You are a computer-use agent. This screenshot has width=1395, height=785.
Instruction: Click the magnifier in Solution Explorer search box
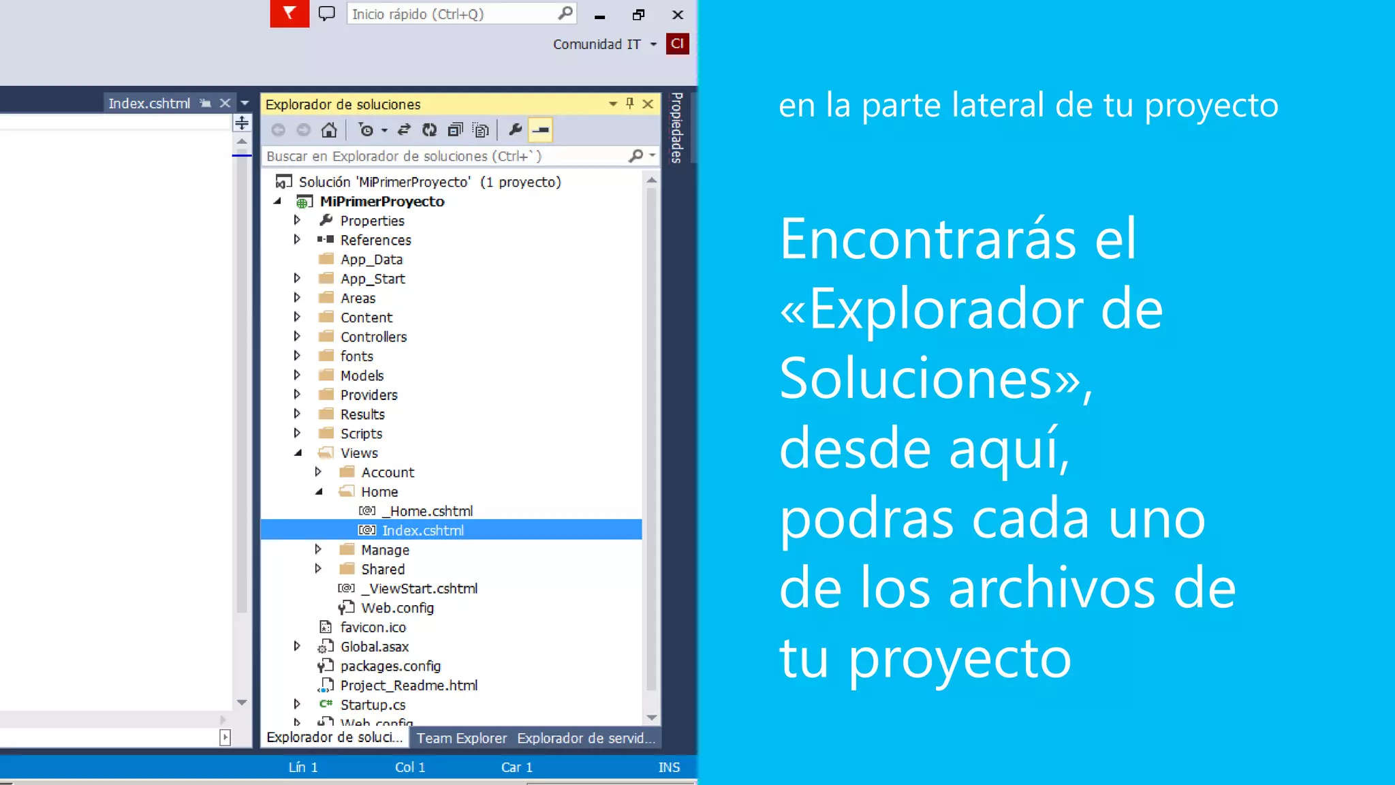636,156
